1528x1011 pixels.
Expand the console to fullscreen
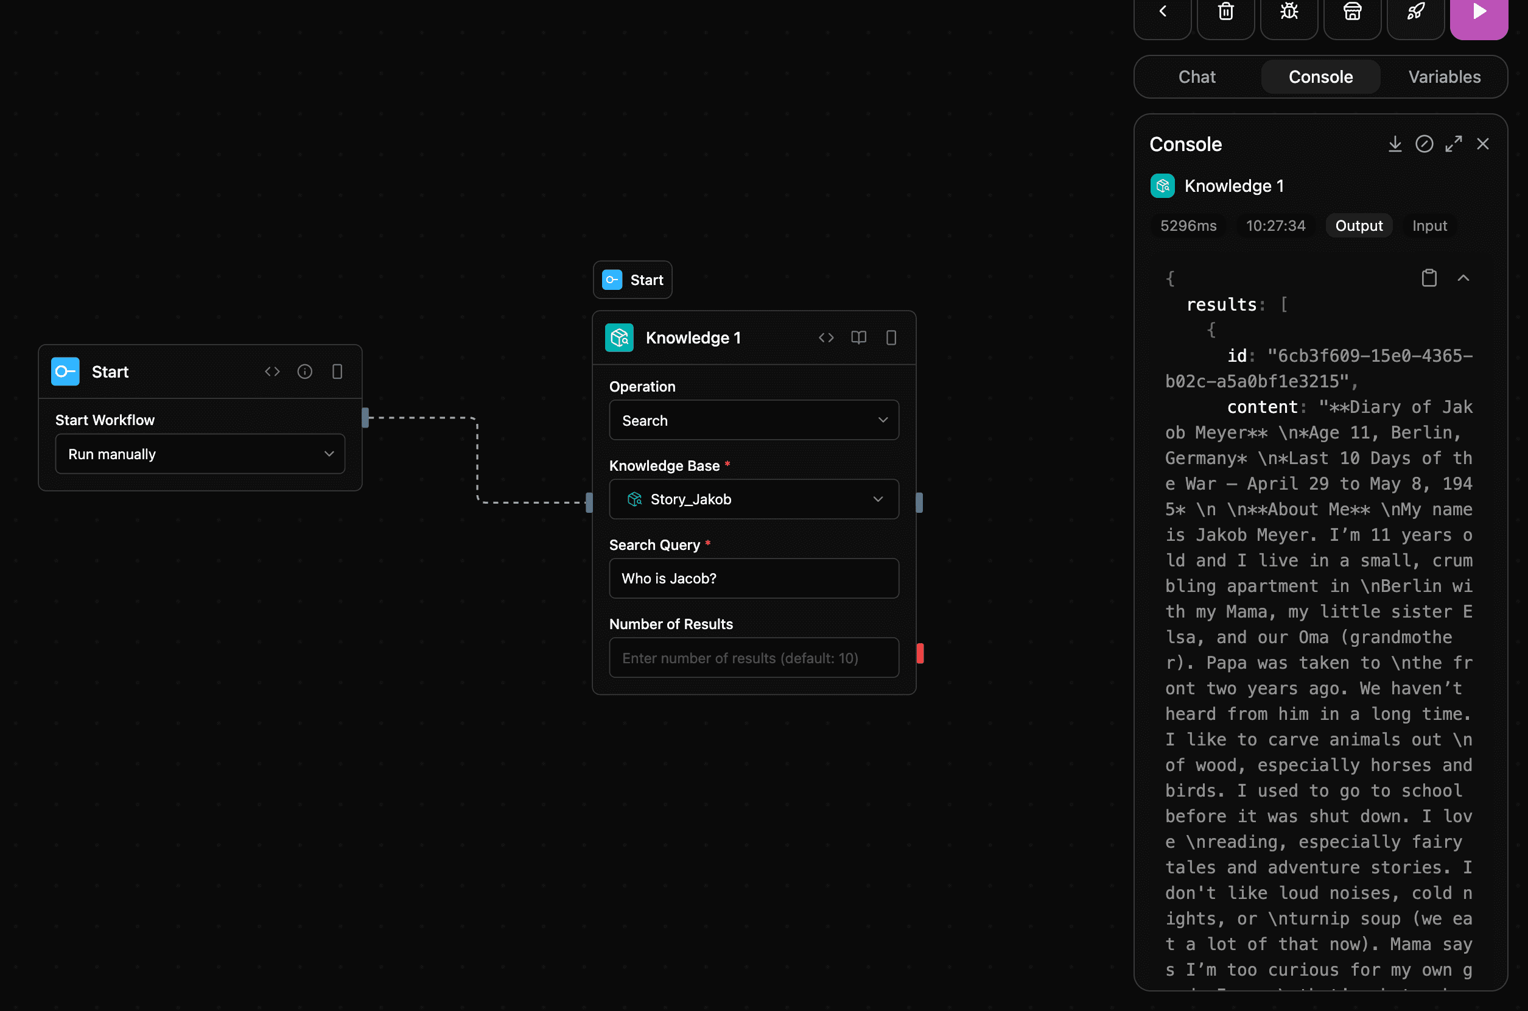click(1454, 144)
